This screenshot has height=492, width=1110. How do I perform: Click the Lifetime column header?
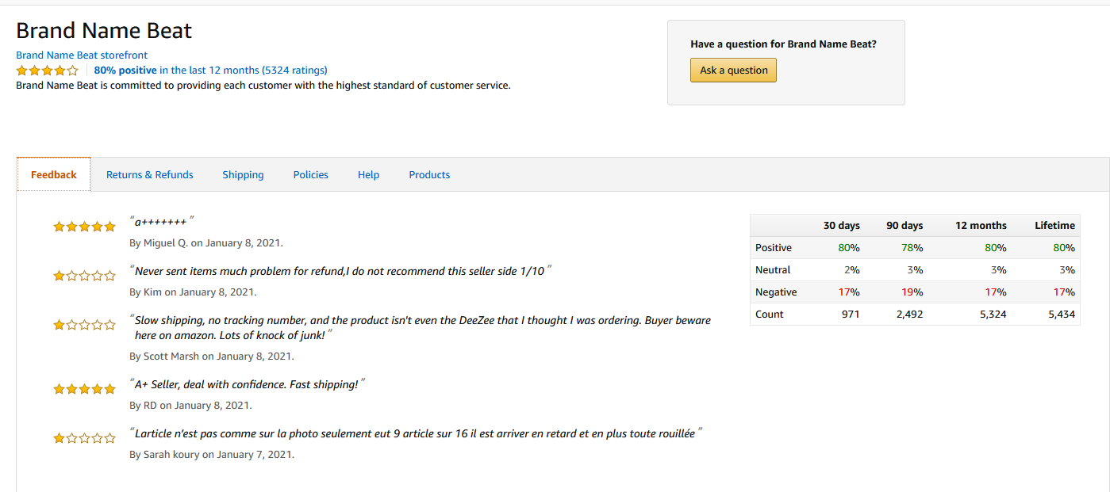[x=1055, y=226]
